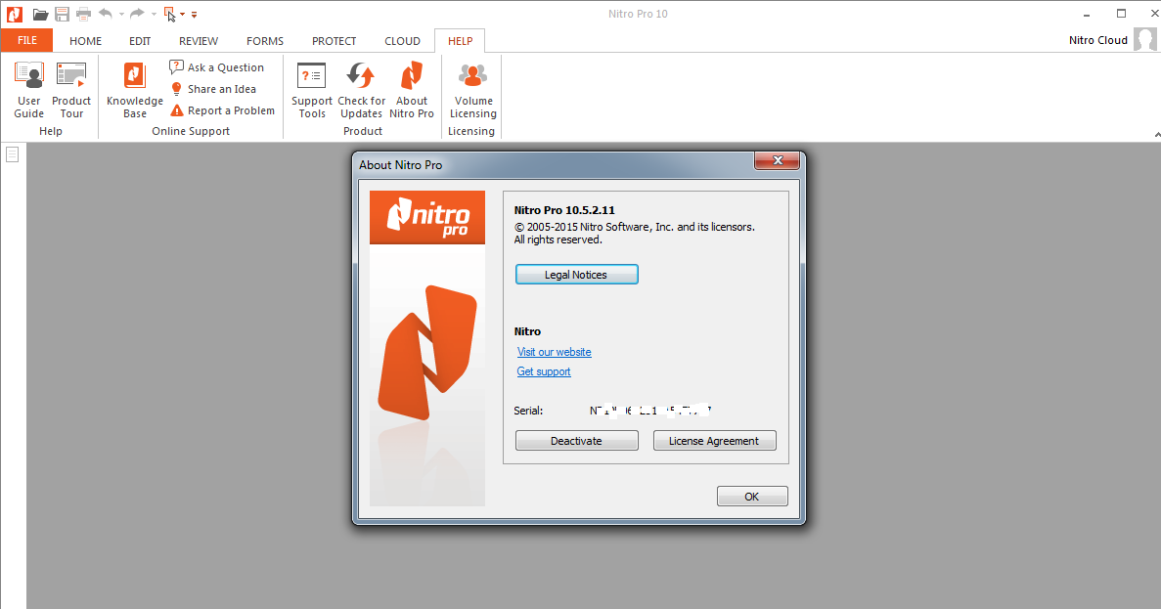Open Customize Quick Access Toolbar dropdown
Viewport: 1161px width, 609px height.
[194, 14]
